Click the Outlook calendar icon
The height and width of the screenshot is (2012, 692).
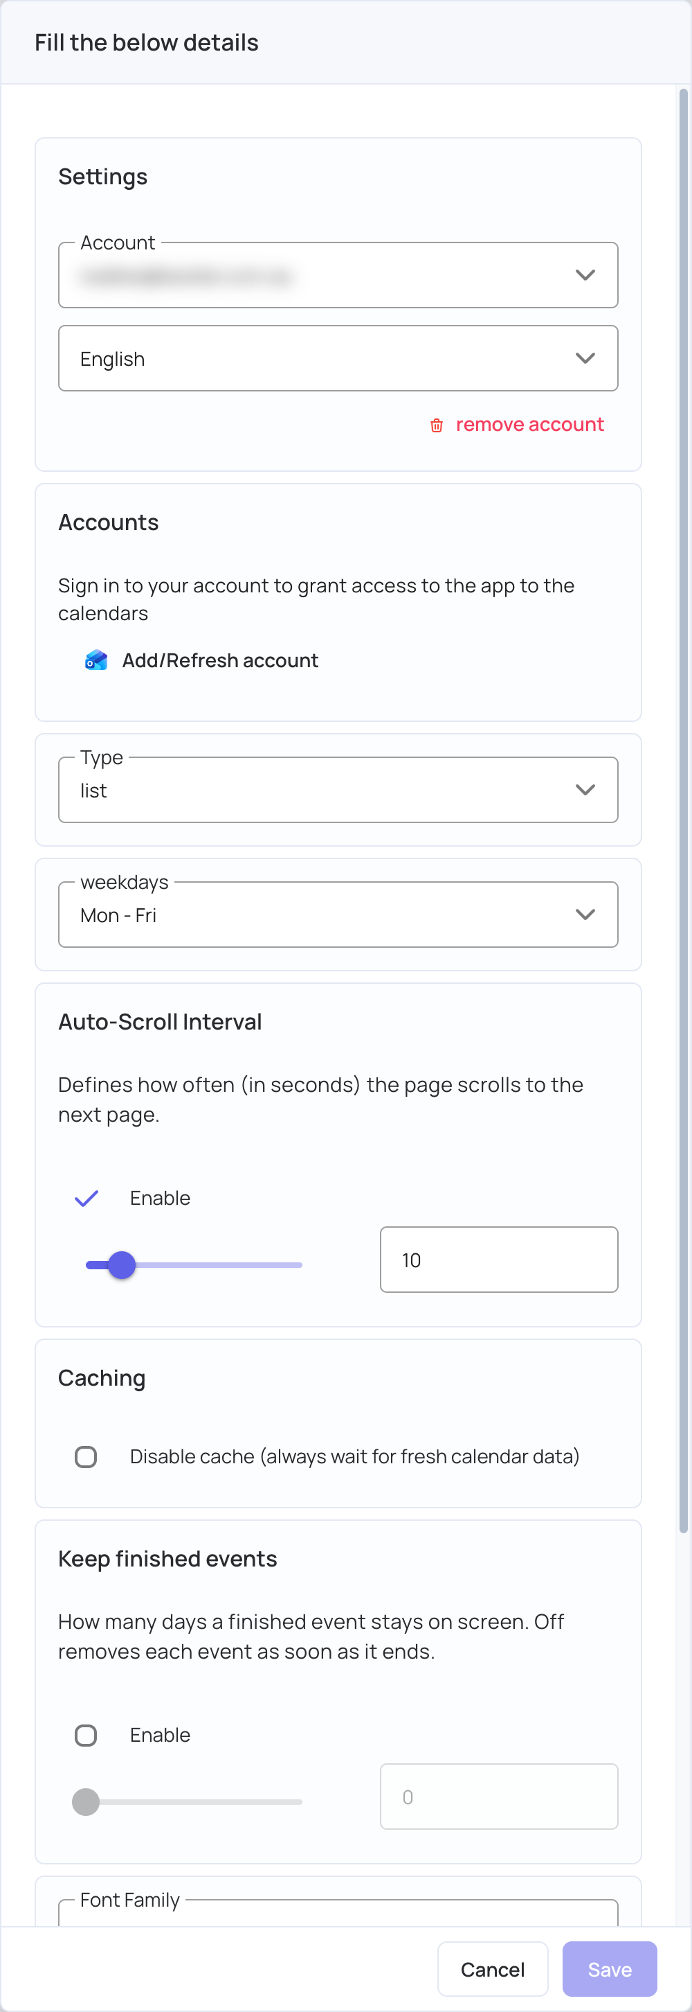[96, 660]
